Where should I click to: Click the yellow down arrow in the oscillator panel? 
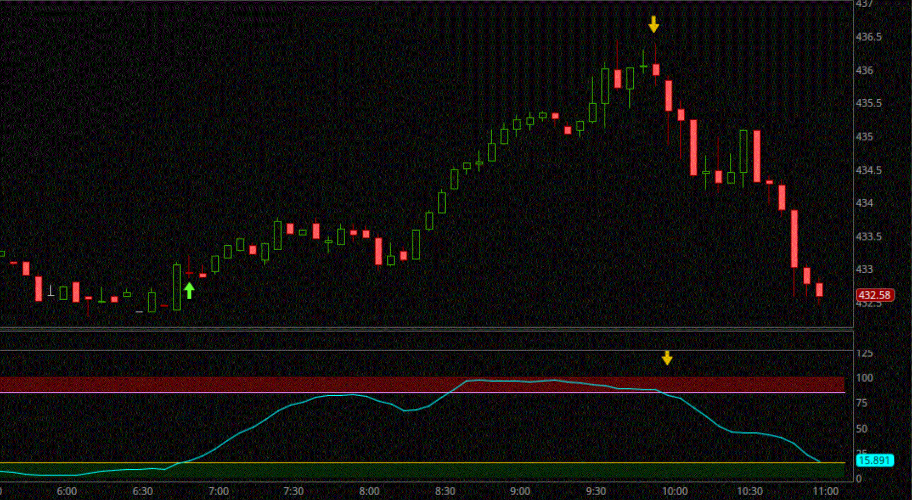(x=667, y=358)
